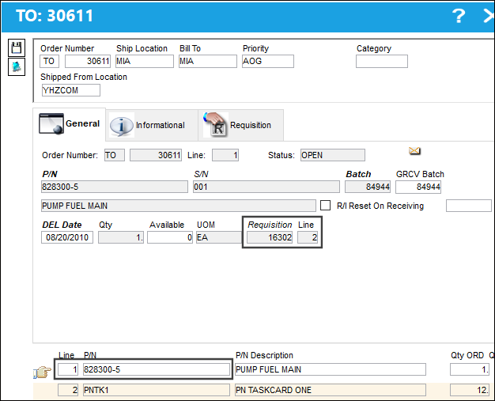Click Qty ORD cell showing 1. in grid
495x401 pixels.
tap(470, 369)
